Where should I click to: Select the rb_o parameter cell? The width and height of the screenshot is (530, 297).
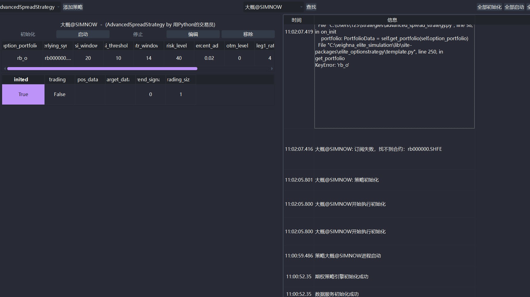point(22,58)
